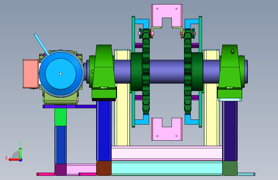Select the light pink horizontal crossbeam
The width and height of the screenshot is (278, 180).
pos(167,153)
